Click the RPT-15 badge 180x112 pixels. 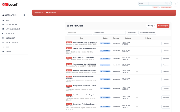tap(69, 86)
